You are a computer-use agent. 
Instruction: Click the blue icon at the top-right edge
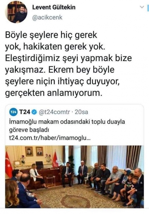148,8
